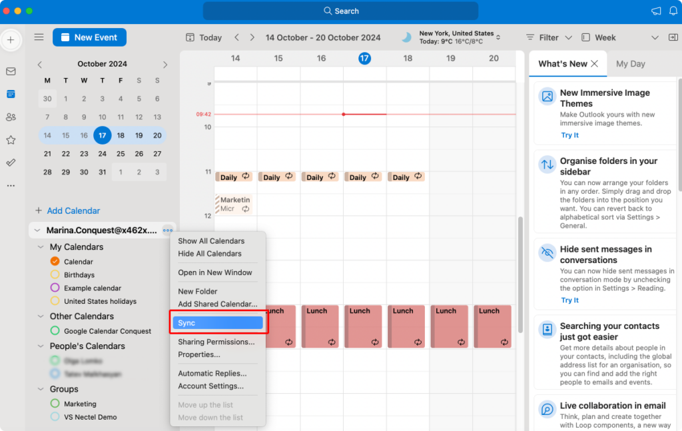Screen dimensions: 682x431
Task: Go to the next week arrow
Action: click(x=252, y=37)
